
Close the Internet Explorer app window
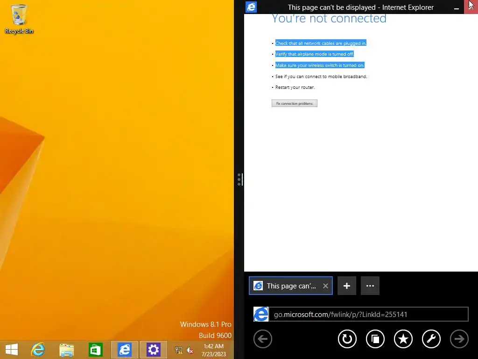[x=471, y=7]
